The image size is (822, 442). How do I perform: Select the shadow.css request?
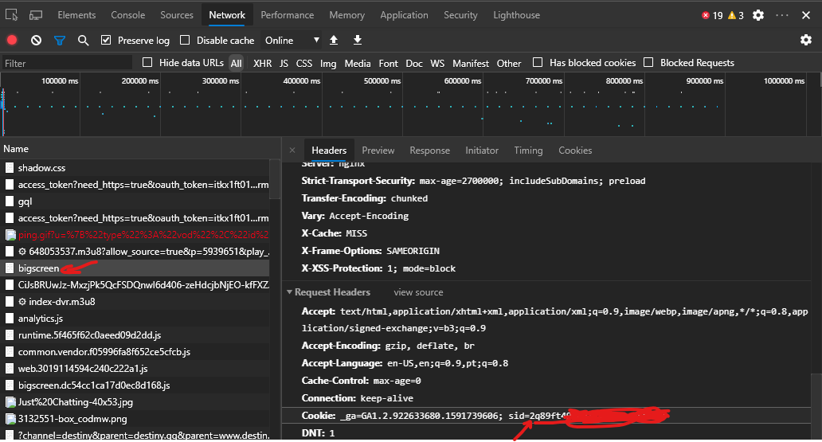pyautogui.click(x=135, y=168)
